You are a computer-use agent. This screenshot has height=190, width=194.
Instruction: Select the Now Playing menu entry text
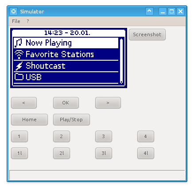tap(49, 43)
